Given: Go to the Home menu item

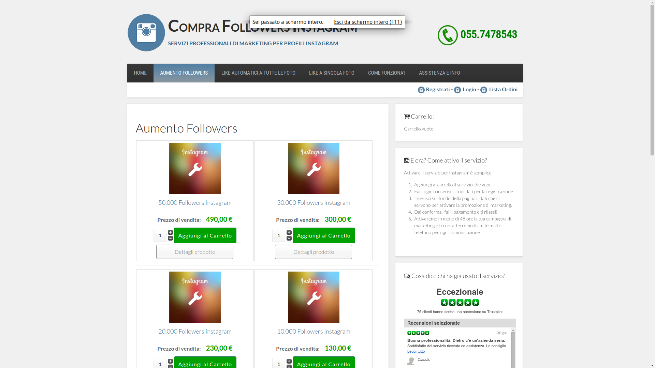Looking at the screenshot, I should click(140, 73).
